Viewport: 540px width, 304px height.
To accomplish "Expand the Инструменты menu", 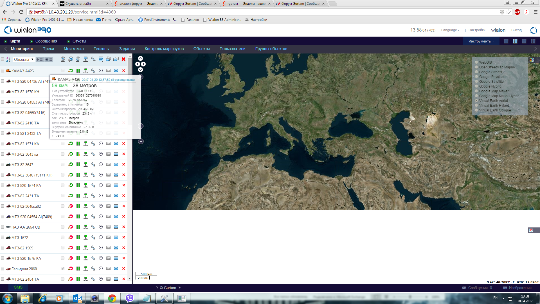I will [x=481, y=41].
